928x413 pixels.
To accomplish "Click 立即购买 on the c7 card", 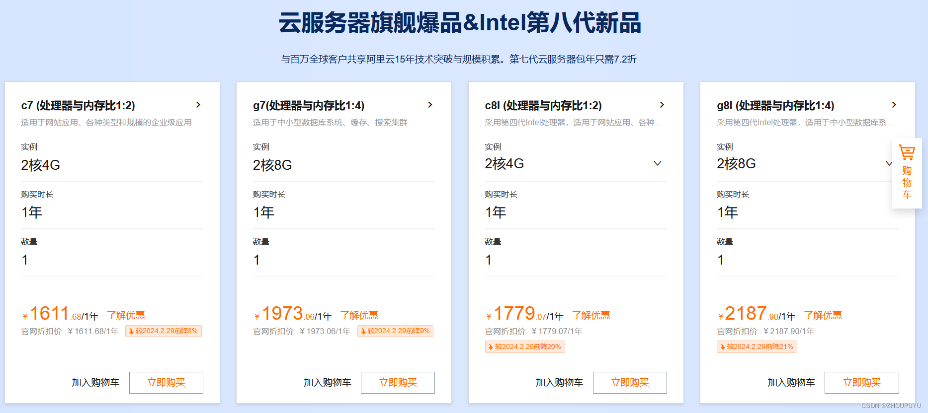I will point(166,383).
